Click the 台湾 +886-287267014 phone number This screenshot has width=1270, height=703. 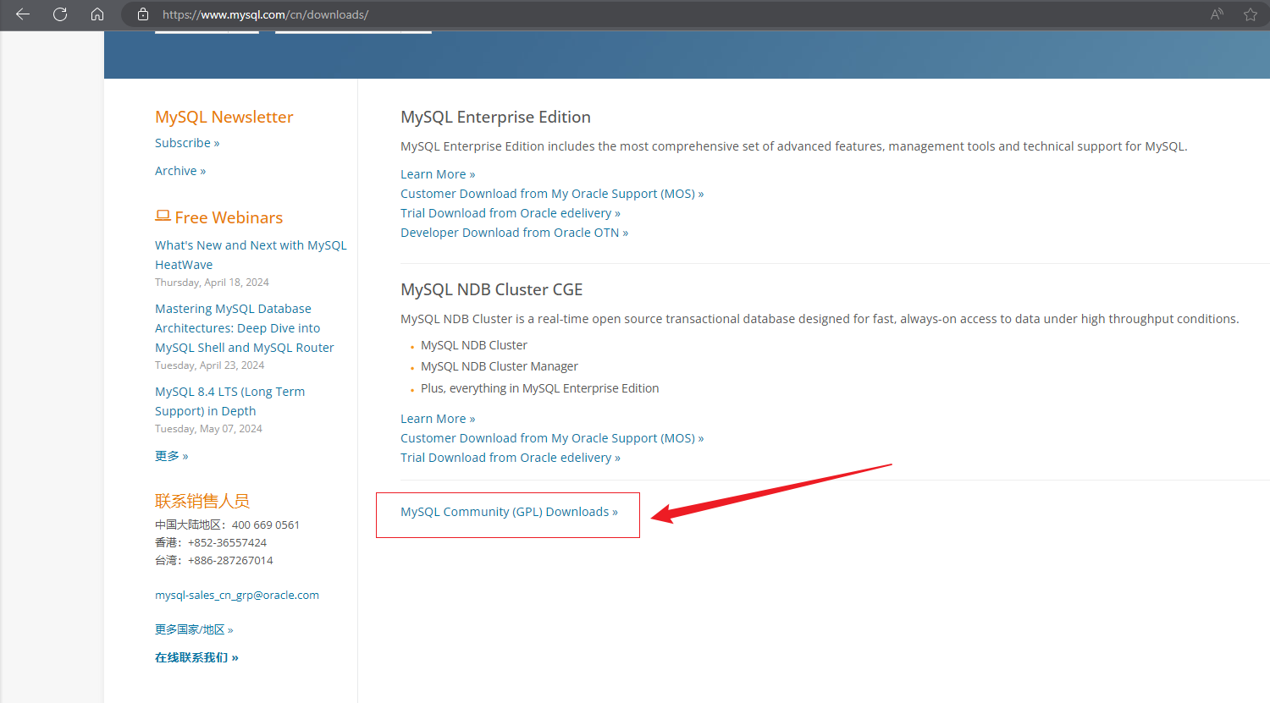click(x=214, y=560)
